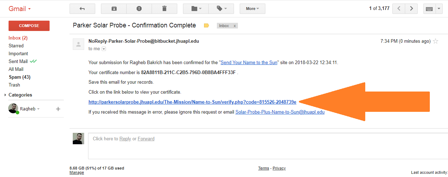Click the sender's avatar placeholder icon
Image resolution: width=448 pixels, height=177 pixels.
pos(78,44)
